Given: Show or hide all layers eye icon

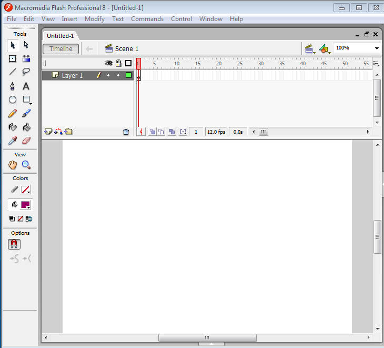Looking at the screenshot, I should [x=108, y=64].
